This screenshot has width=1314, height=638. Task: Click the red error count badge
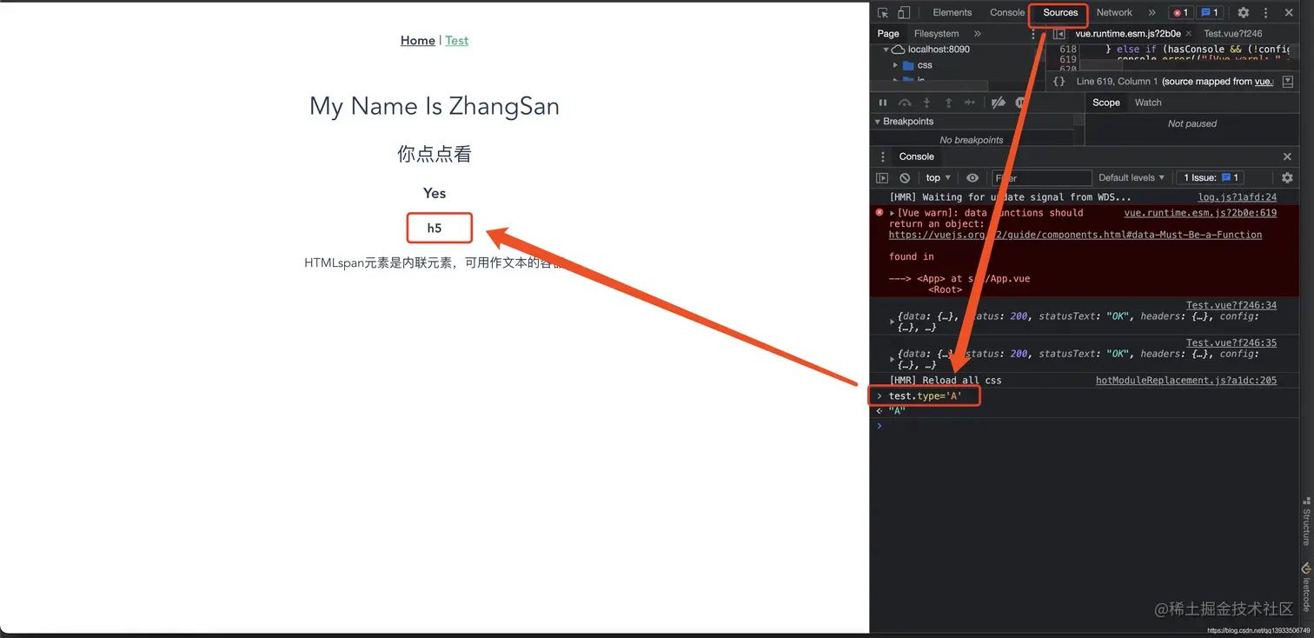[x=1181, y=13]
